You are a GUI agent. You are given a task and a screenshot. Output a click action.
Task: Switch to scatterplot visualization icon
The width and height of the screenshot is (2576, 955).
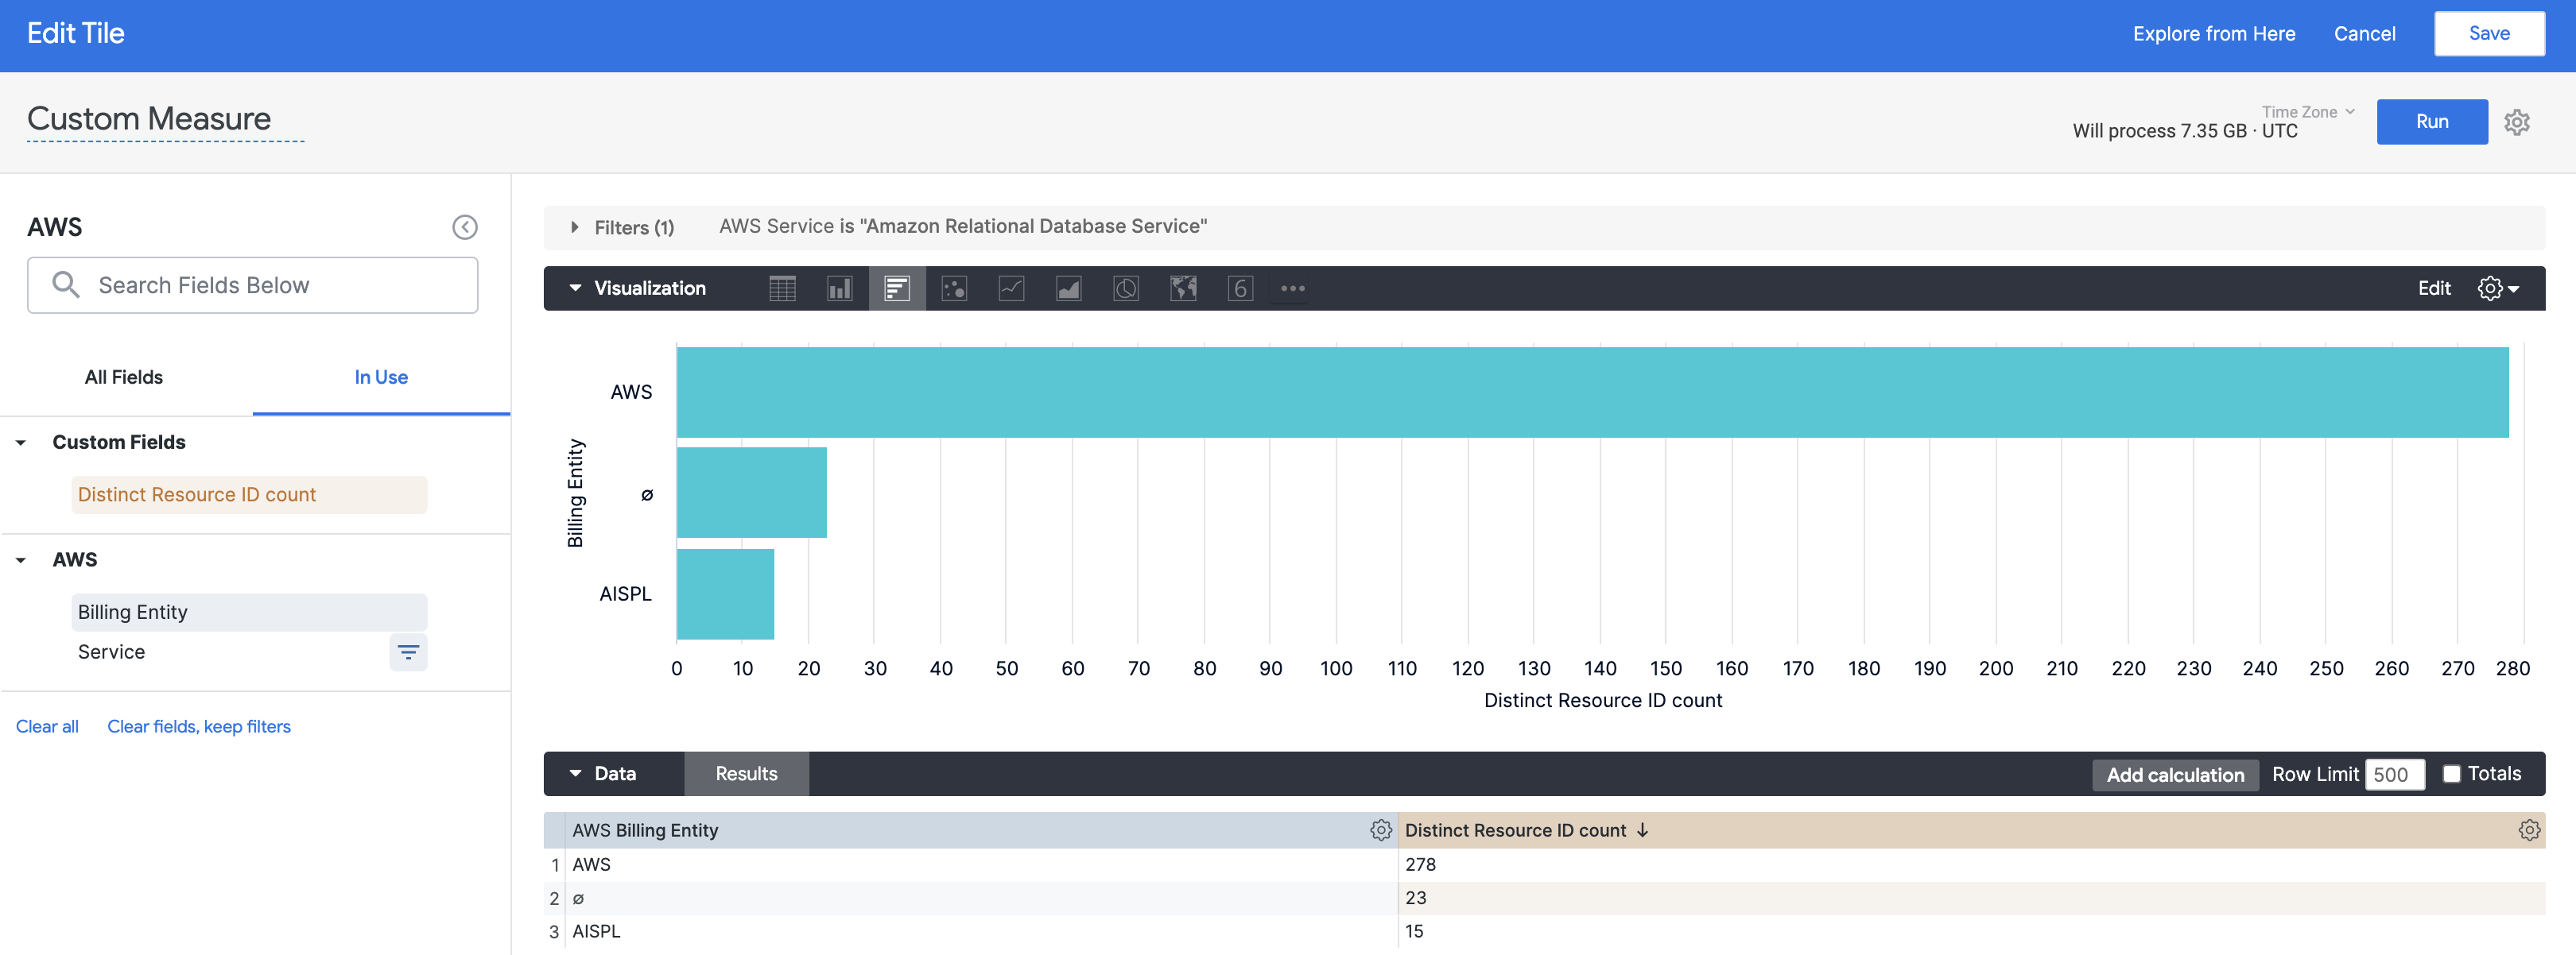pos(954,288)
